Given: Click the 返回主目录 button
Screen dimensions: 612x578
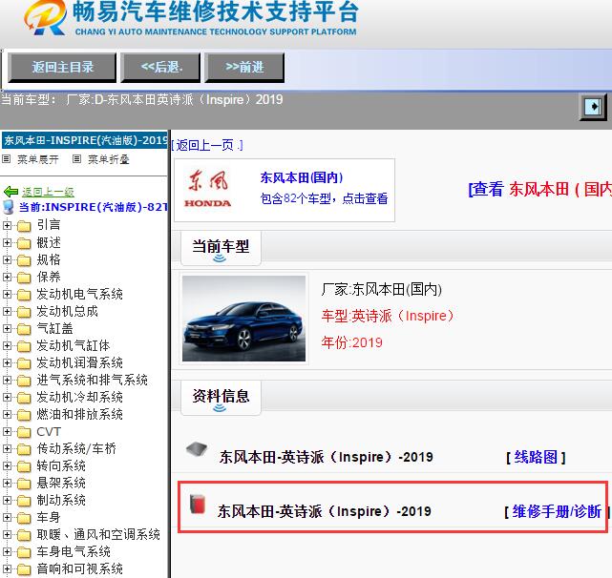Looking at the screenshot, I should point(62,67).
